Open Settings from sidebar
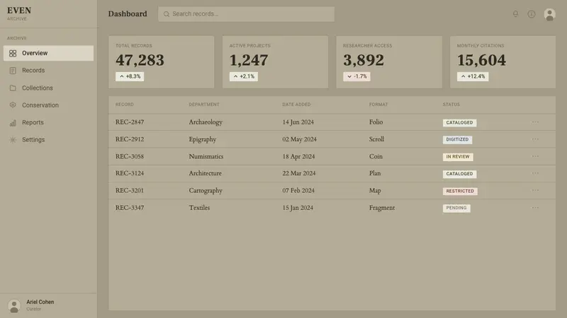The height and width of the screenshot is (318, 567). [48, 139]
